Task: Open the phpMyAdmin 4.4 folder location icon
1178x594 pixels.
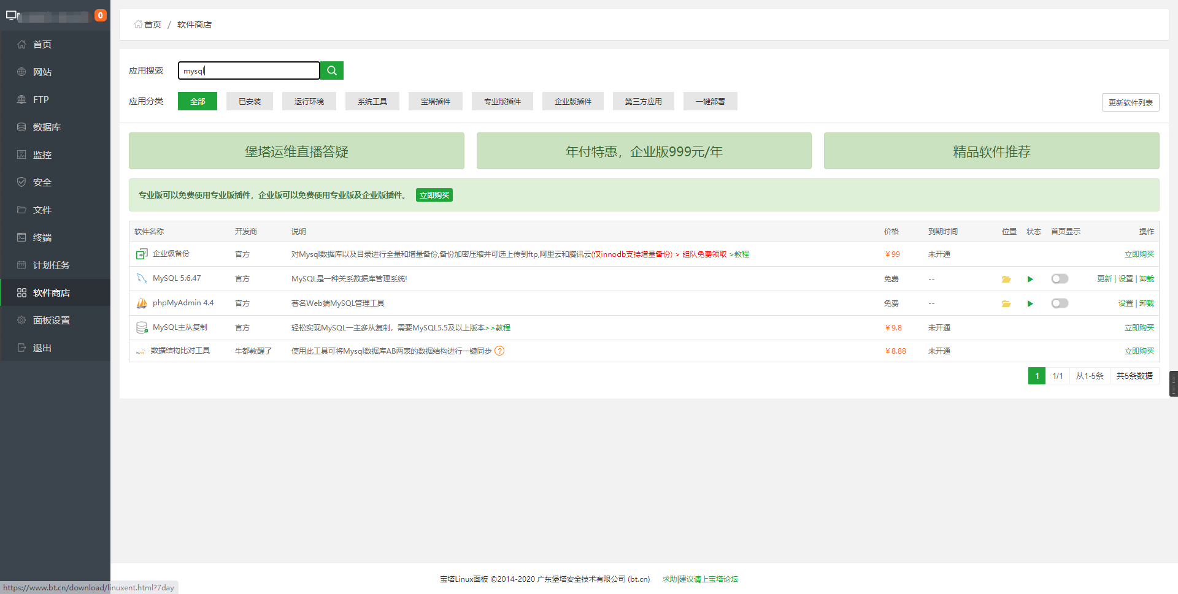Action: point(1006,303)
